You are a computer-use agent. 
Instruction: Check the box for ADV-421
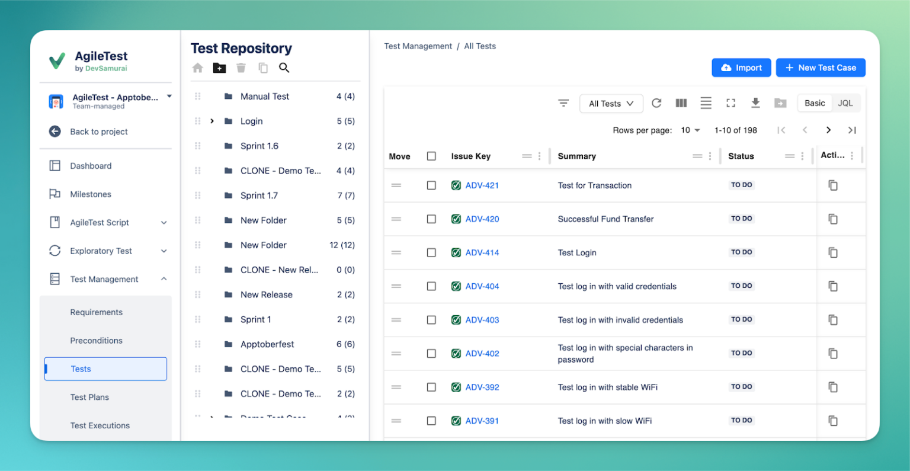point(431,185)
